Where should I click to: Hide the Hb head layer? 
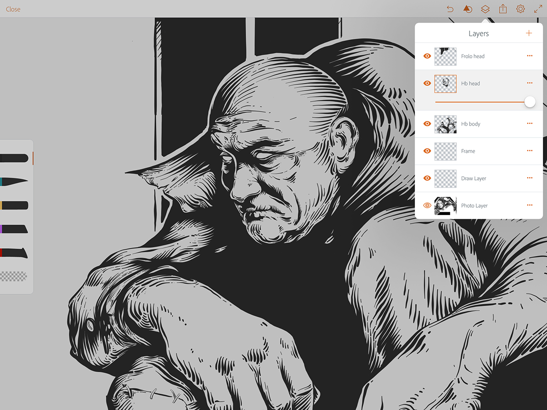(x=427, y=83)
